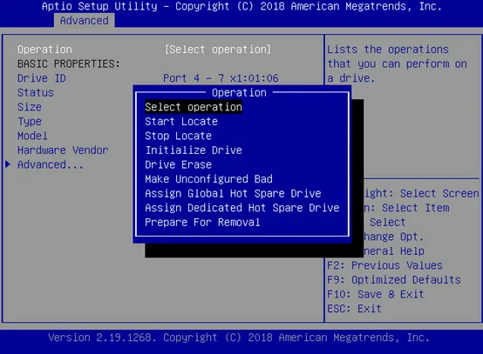Open the Advanced tab
The image size is (483, 354).
click(x=84, y=21)
